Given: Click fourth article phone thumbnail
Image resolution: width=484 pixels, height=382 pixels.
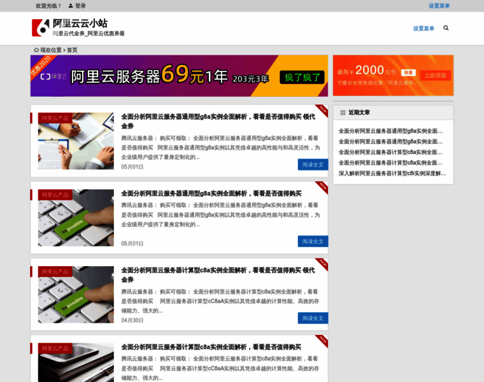Looking at the screenshot, I should pyautogui.click(x=76, y=362).
